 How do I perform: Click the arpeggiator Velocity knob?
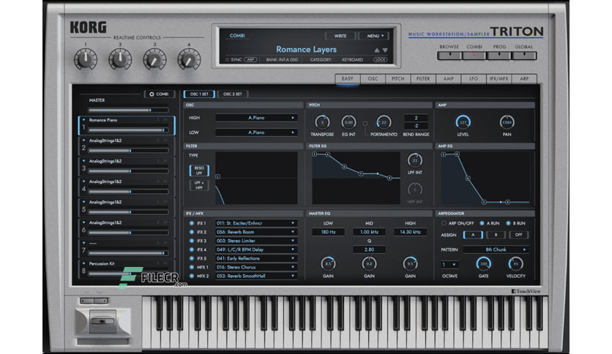point(515,264)
